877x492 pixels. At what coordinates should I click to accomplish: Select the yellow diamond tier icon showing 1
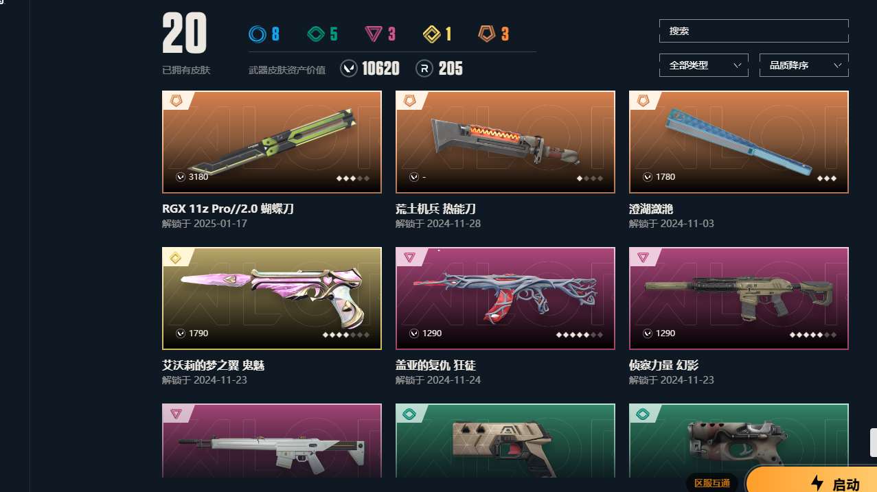click(432, 34)
